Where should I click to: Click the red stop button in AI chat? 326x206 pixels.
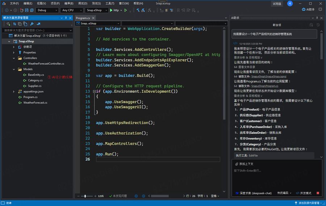click(318, 193)
